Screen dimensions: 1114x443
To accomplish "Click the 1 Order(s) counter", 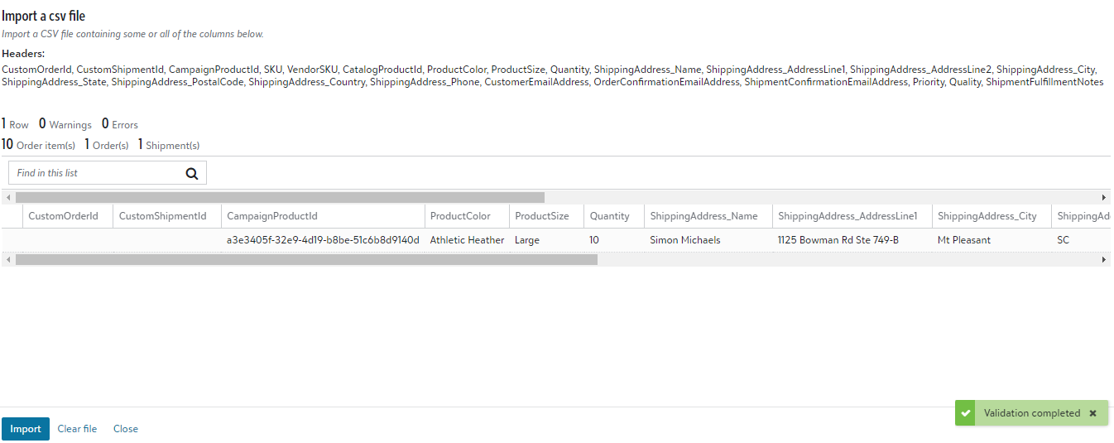I will [x=107, y=145].
